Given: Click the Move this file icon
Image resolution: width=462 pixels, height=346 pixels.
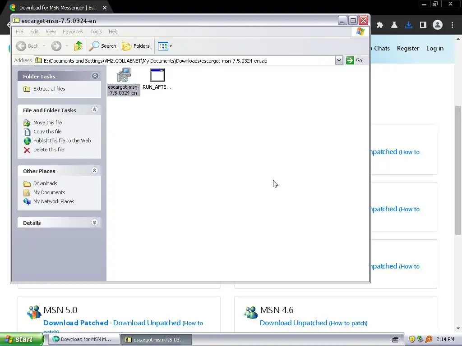Looking at the screenshot, I should pyautogui.click(x=27, y=123).
